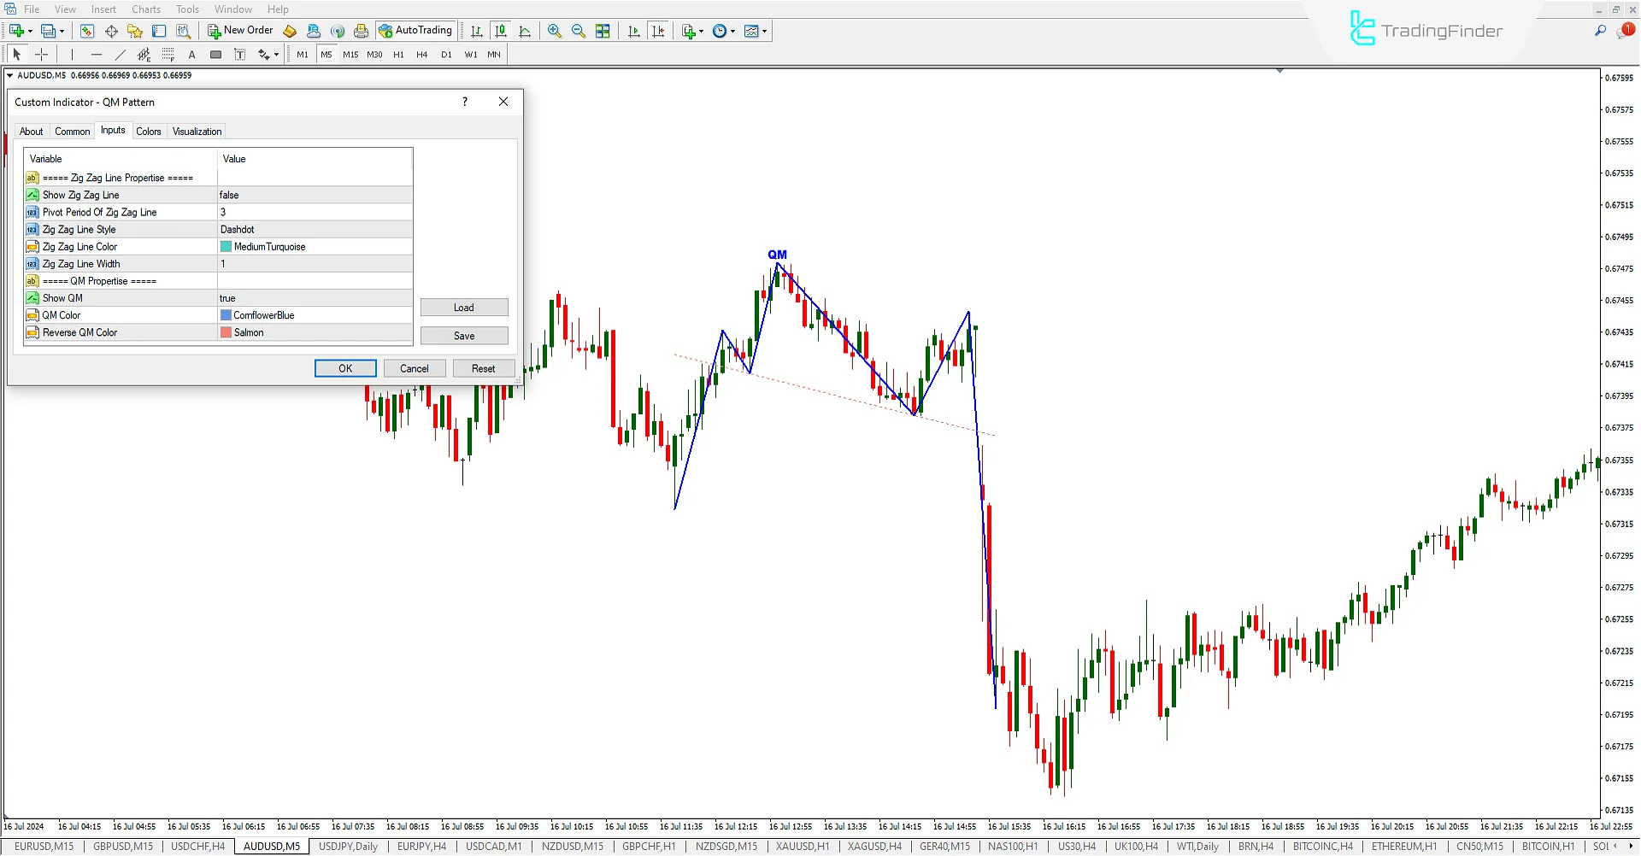This screenshot has width=1641, height=856.
Task: Open the New Order window
Action: [240, 31]
